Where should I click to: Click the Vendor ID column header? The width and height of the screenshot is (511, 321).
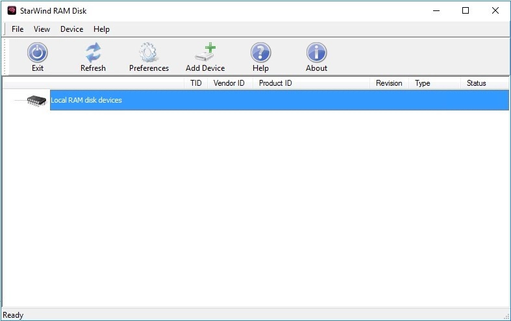(229, 83)
